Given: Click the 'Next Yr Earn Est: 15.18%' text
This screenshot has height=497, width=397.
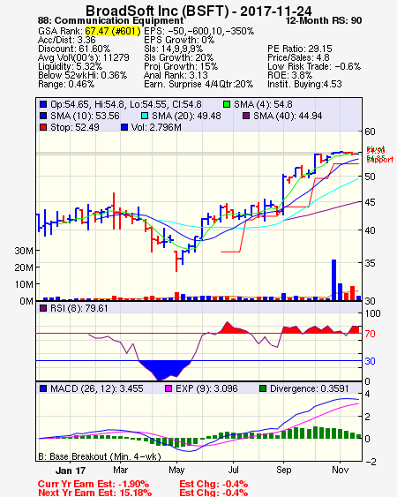Looking at the screenshot, I should pos(94,493).
